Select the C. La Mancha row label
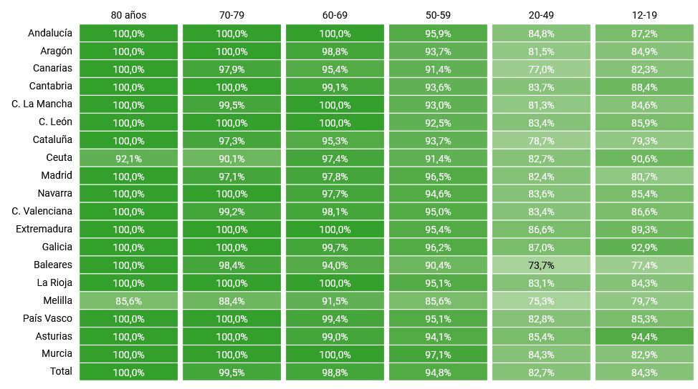 [42, 104]
